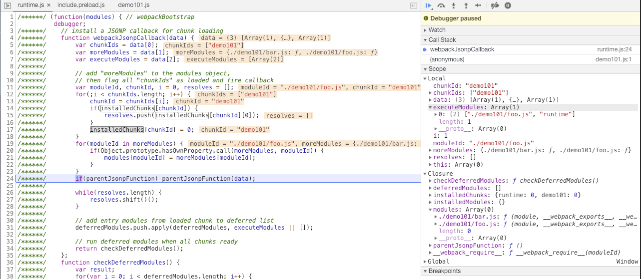The height and width of the screenshot is (279, 641).
Task: Expand item 0 of executeModules
Action: (436, 114)
